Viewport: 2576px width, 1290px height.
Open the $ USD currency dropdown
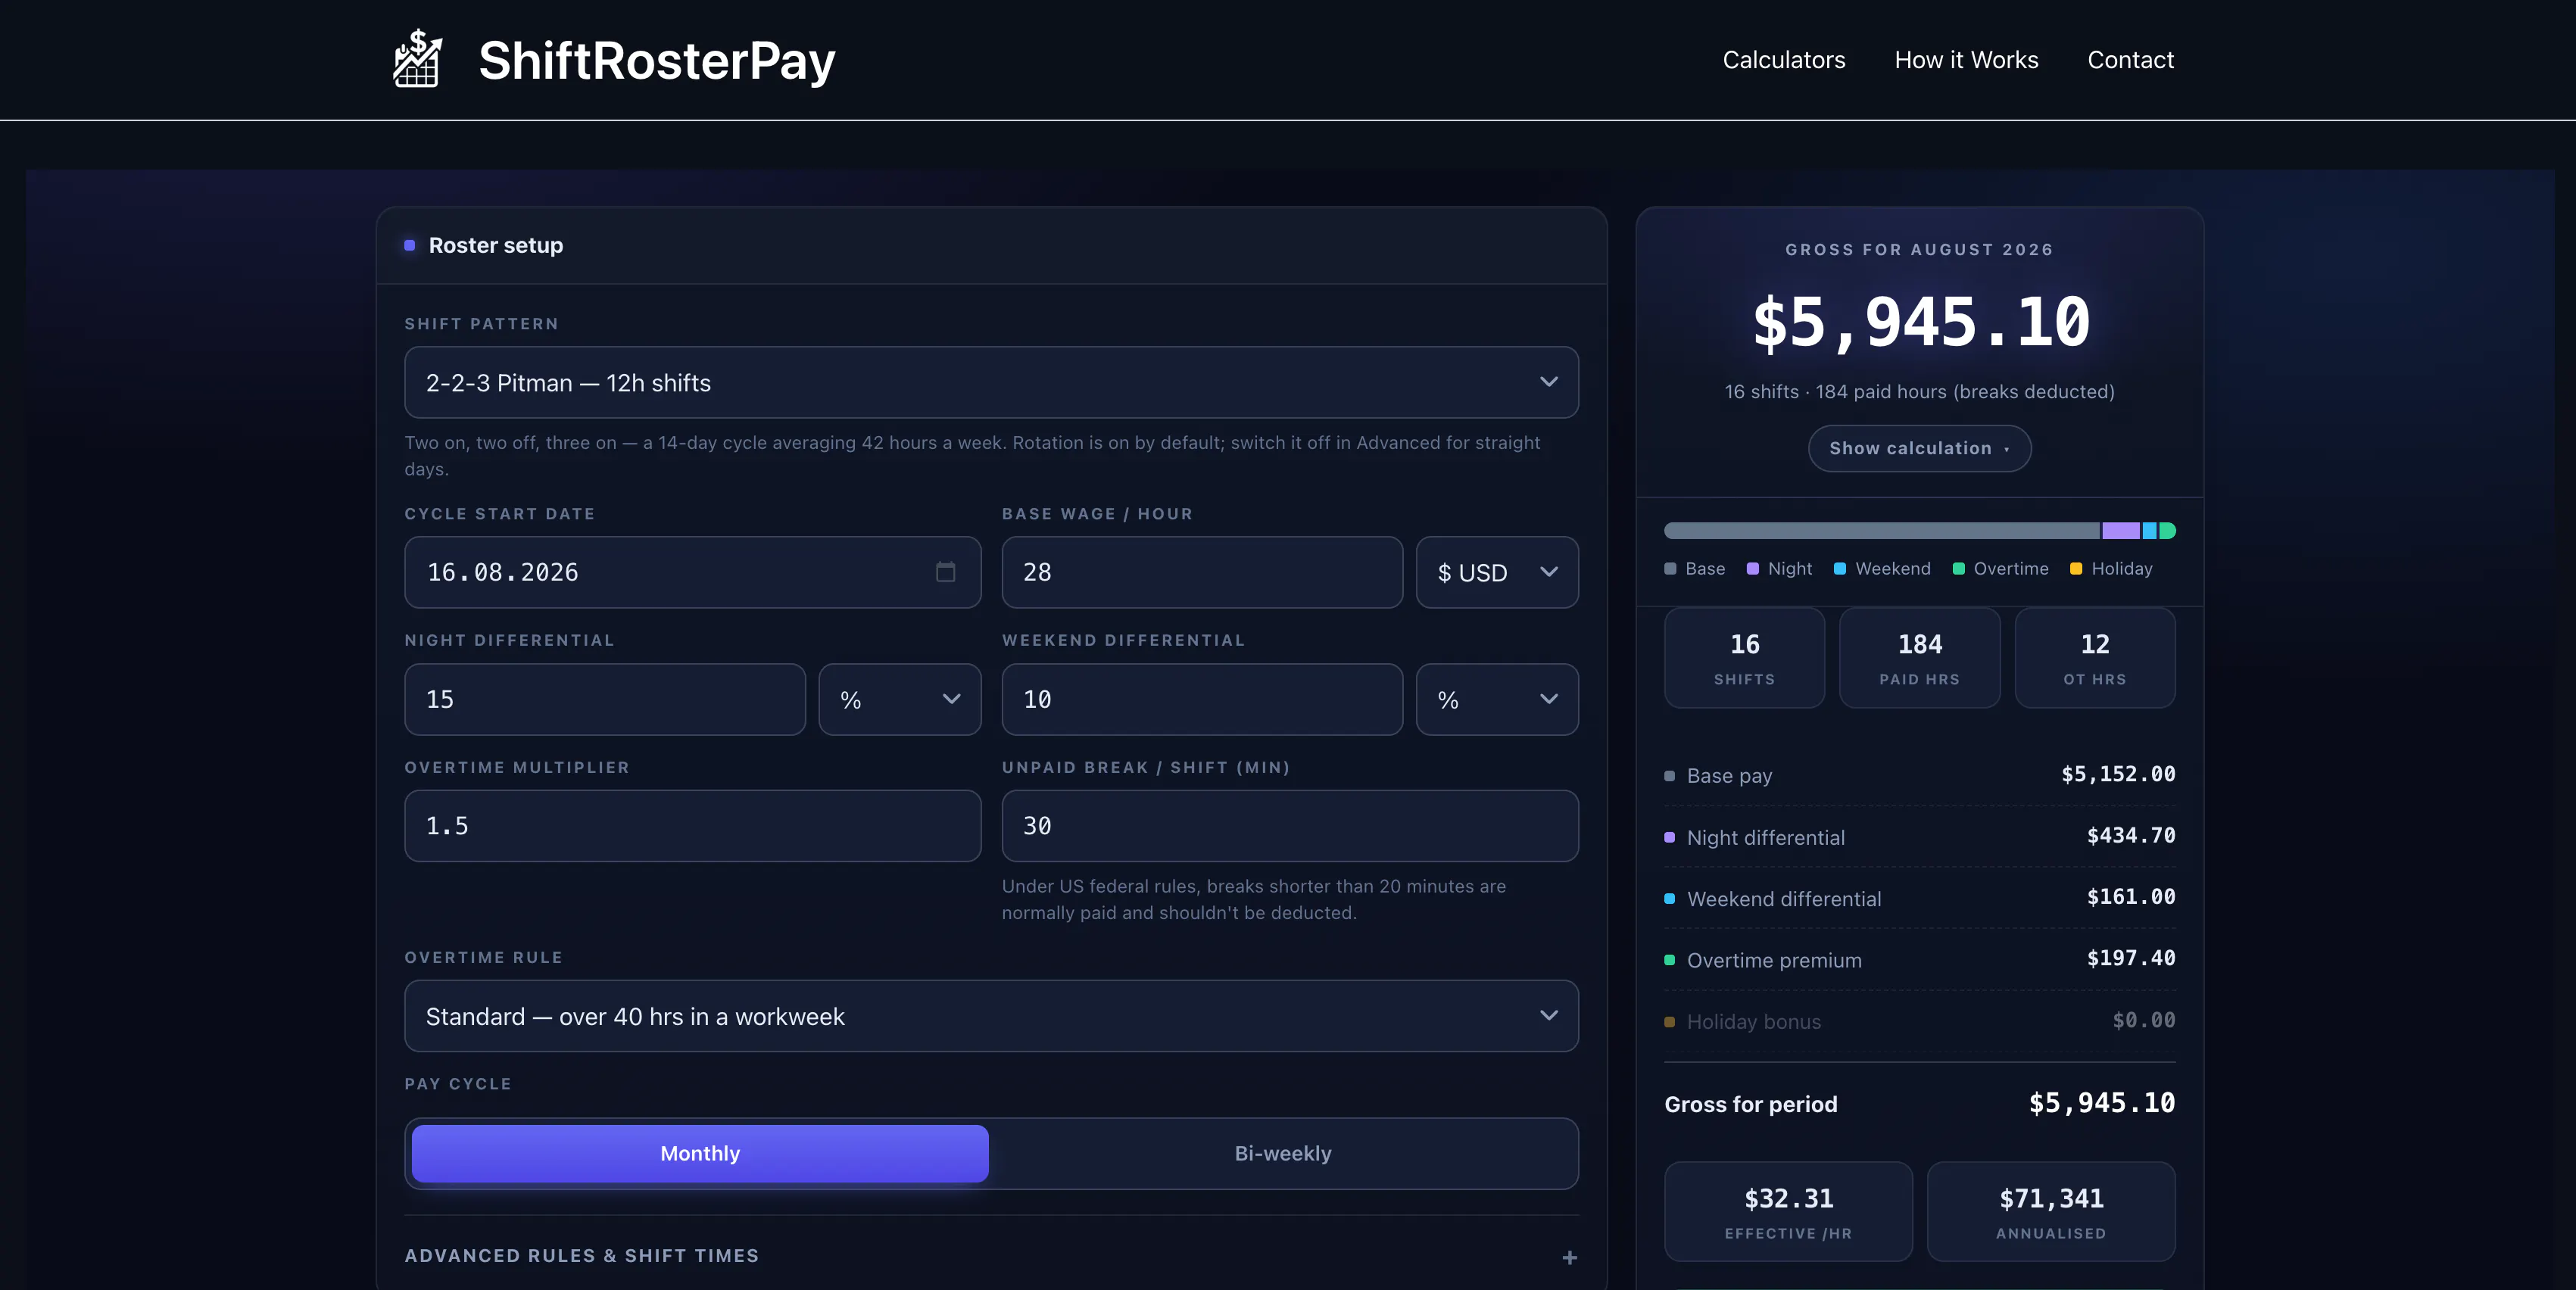(1497, 572)
